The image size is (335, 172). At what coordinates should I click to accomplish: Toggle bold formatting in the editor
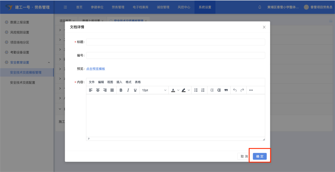pos(121,90)
